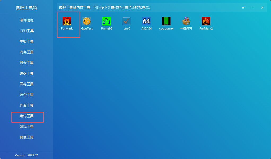The height and width of the screenshot is (159, 271).
Task: Launch FurMark2 icon
Action: click(x=206, y=21)
